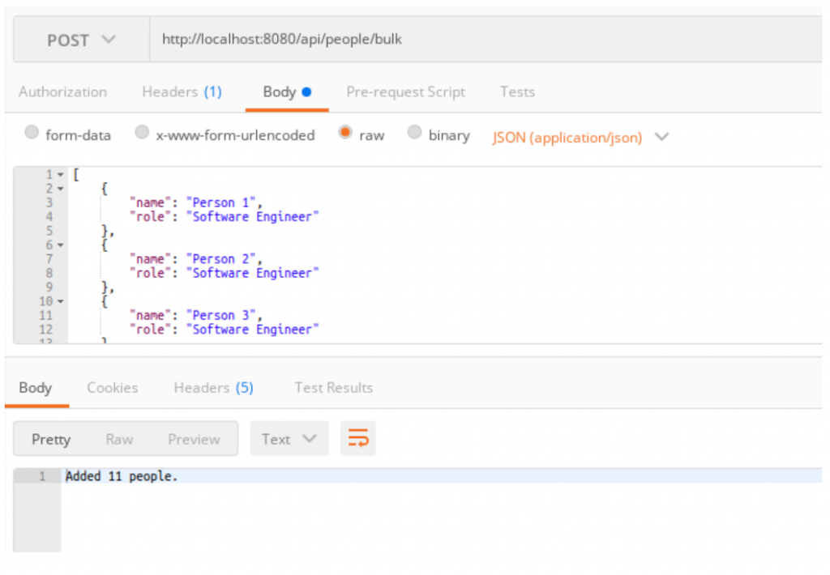
Task: Switch to the Authorization tab
Action: coord(62,92)
